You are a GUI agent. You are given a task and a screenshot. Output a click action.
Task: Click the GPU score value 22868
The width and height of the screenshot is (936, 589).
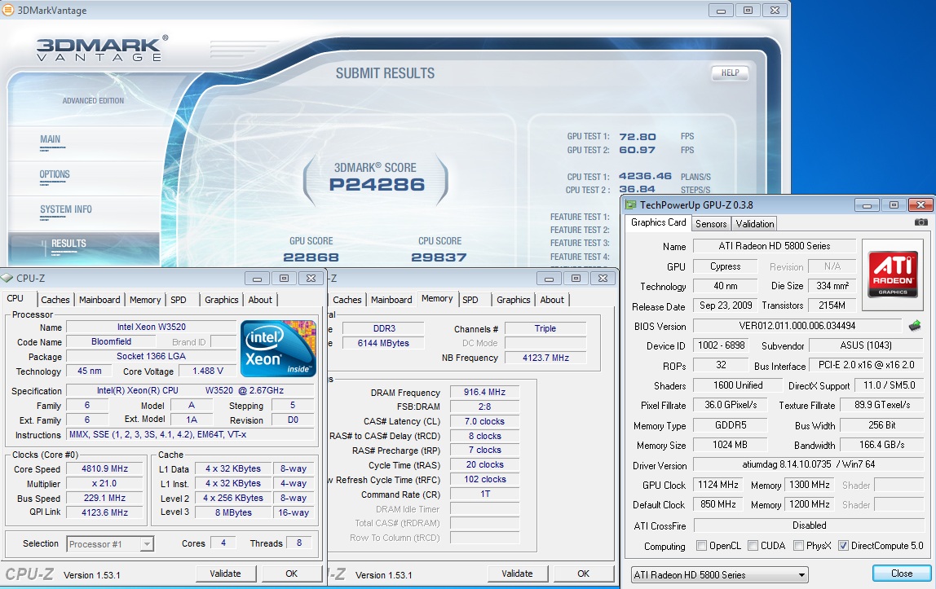point(311,257)
